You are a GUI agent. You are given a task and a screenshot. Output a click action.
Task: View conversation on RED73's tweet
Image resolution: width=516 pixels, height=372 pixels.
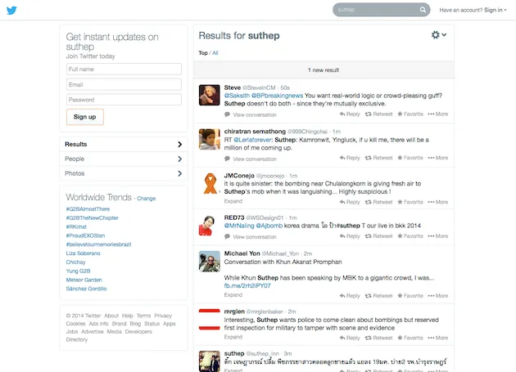point(251,237)
